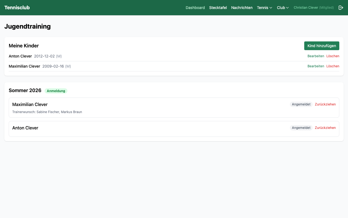Go to the Dashboard page

tap(195, 8)
